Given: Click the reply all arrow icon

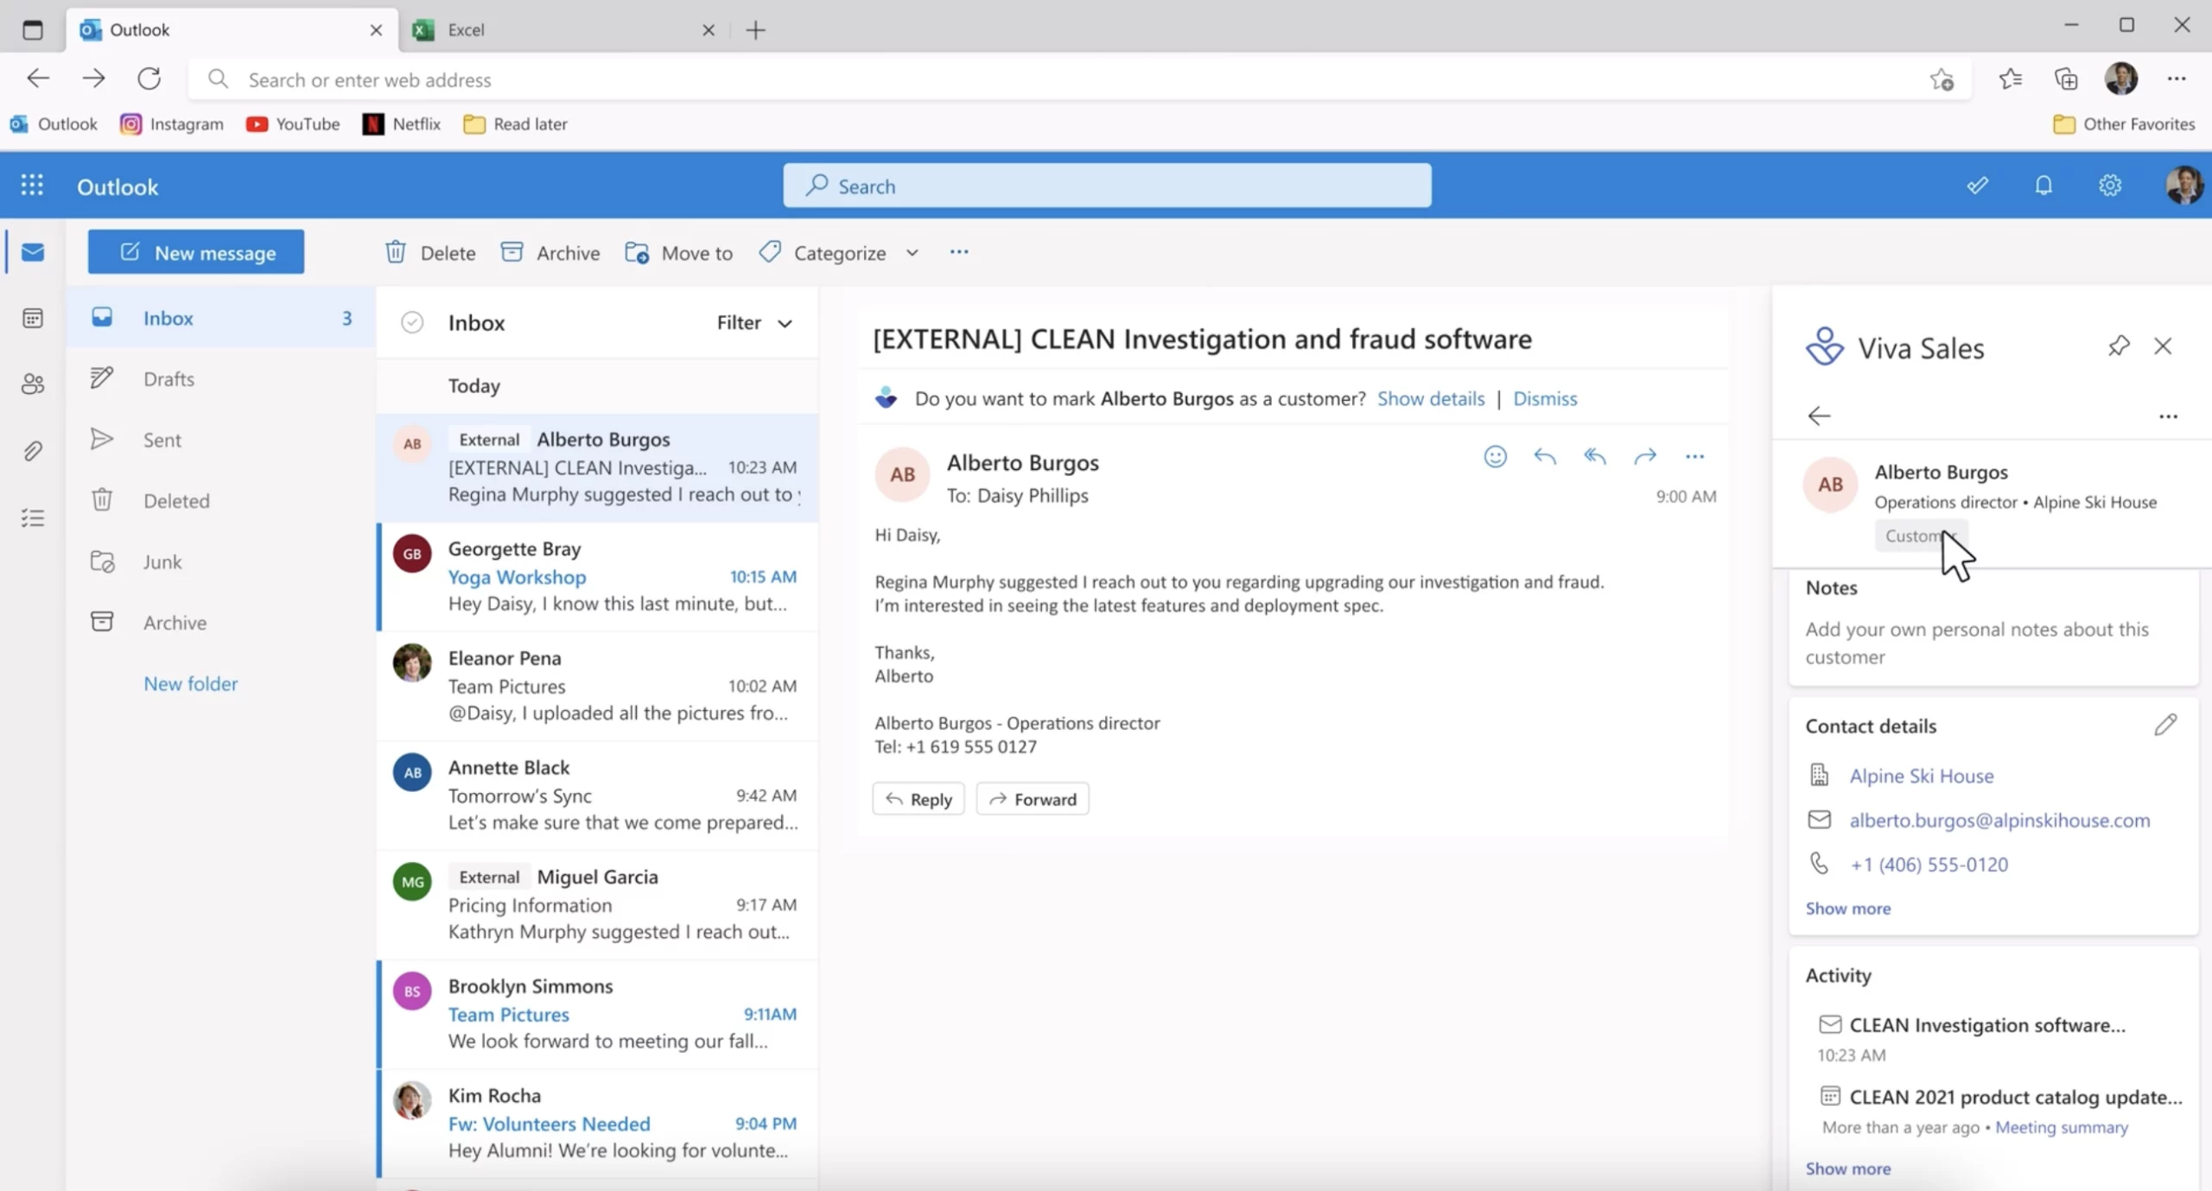Looking at the screenshot, I should (1594, 456).
